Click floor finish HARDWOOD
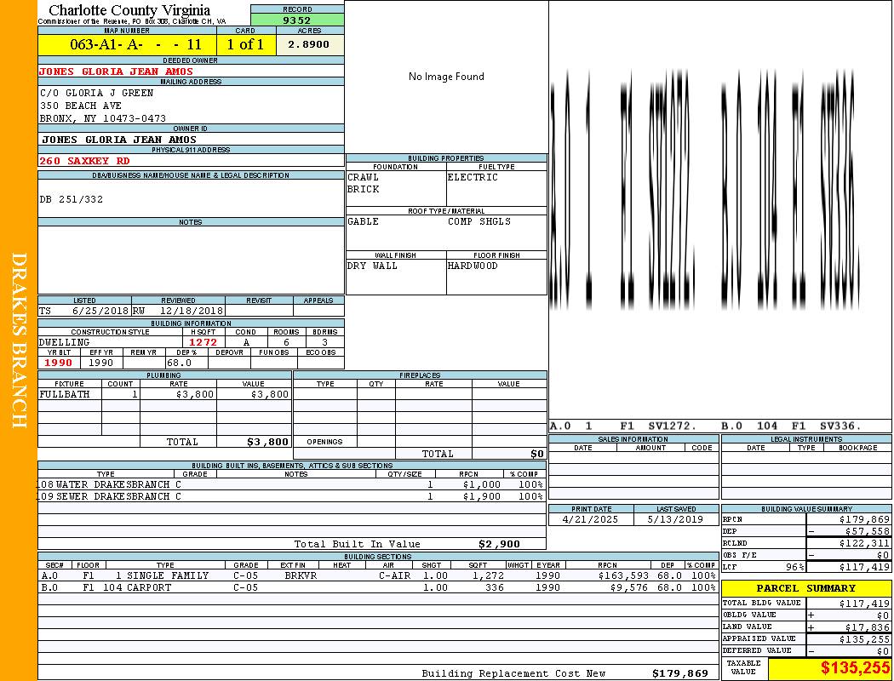Screen dimensions: 894x681 coord(473,266)
